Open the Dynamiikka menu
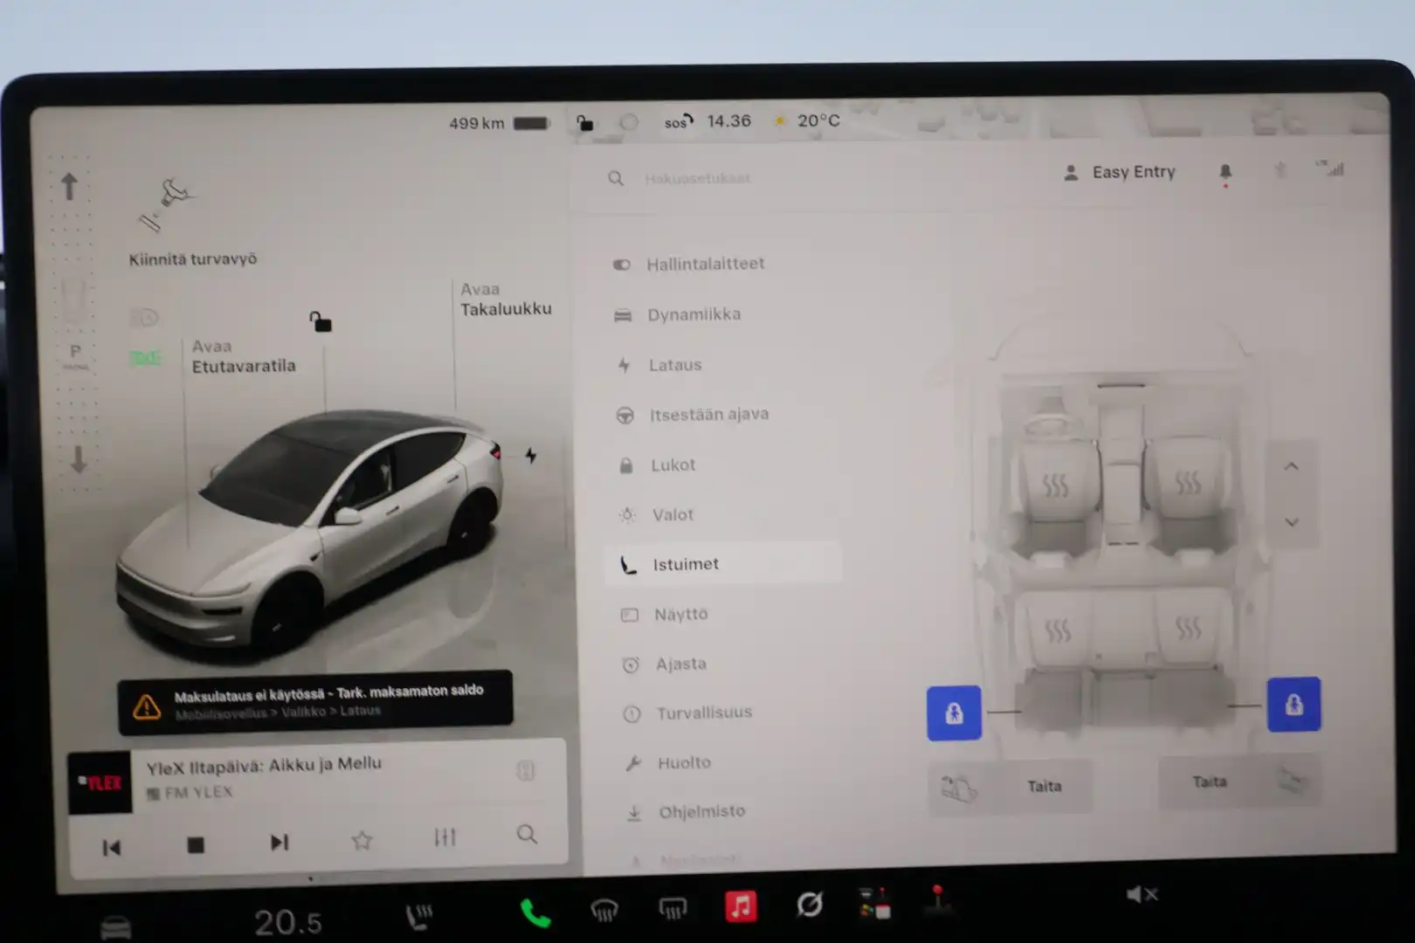 pyautogui.click(x=678, y=314)
